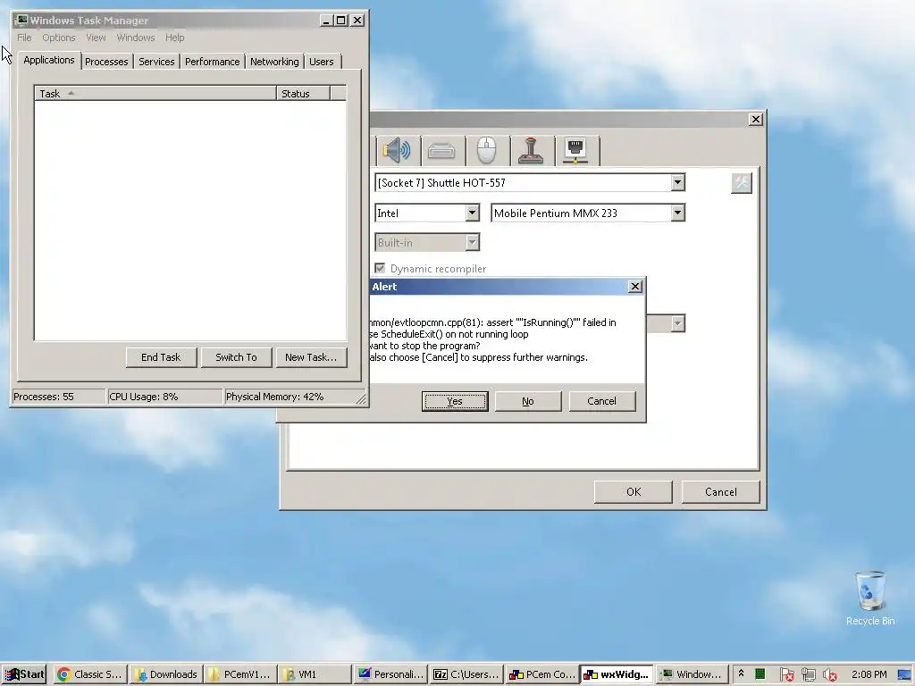Switch to Classic S... Chrome taskbar item
Image resolution: width=915 pixels, height=686 pixels.
[x=90, y=674]
